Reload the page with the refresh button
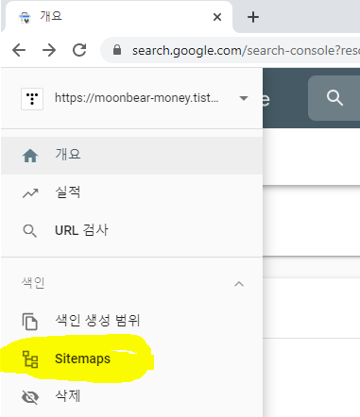This screenshot has width=360, height=417. pyautogui.click(x=79, y=50)
